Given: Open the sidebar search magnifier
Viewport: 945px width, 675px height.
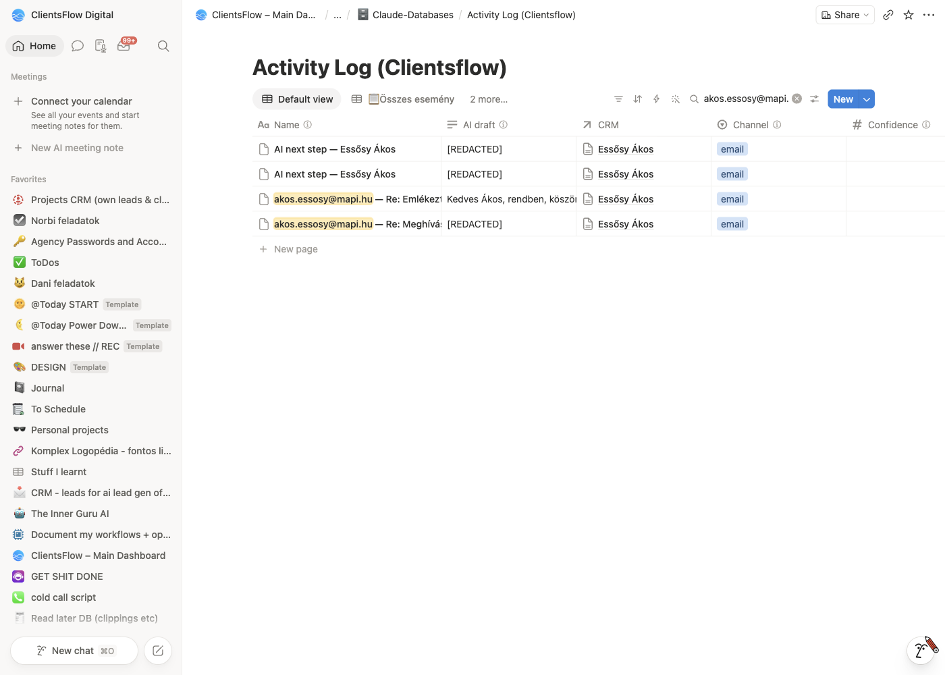Looking at the screenshot, I should coord(163,46).
